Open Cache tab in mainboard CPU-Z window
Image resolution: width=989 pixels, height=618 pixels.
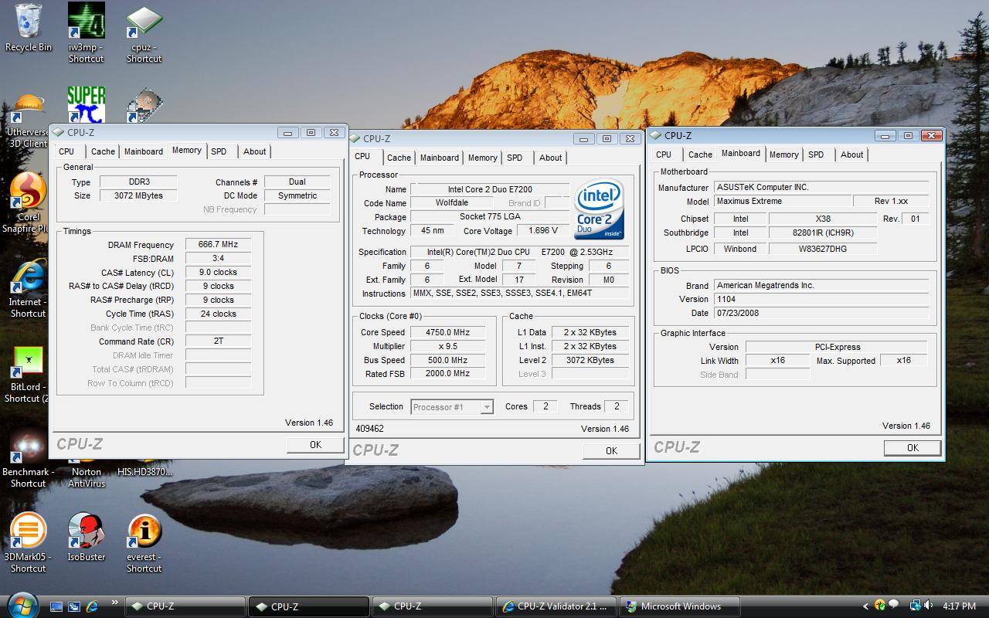(700, 154)
